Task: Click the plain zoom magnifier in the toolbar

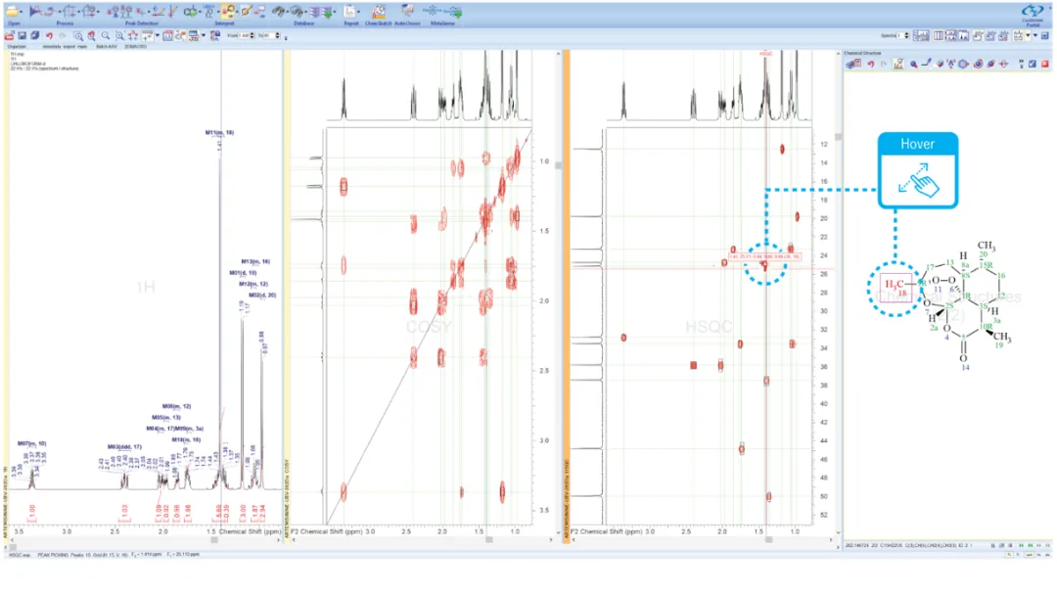Action: [106, 36]
